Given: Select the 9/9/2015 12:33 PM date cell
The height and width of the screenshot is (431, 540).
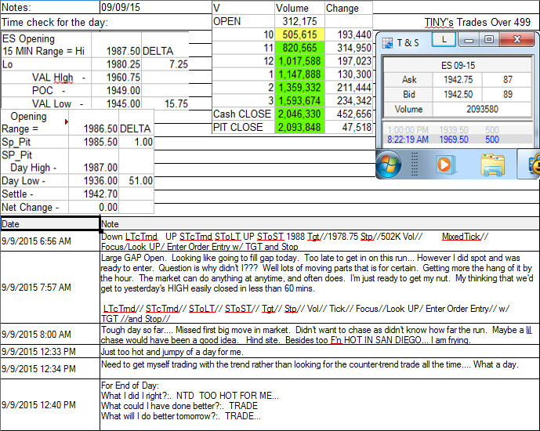Looking at the screenshot, I should 50,352.
